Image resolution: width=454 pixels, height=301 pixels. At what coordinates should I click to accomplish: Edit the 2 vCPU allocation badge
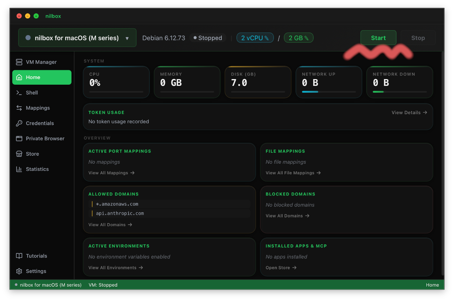point(255,38)
